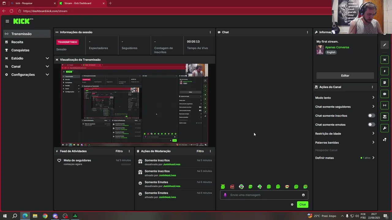Click the Apenas Conversa category link
This screenshot has width=392, height=220.
click(x=337, y=47)
